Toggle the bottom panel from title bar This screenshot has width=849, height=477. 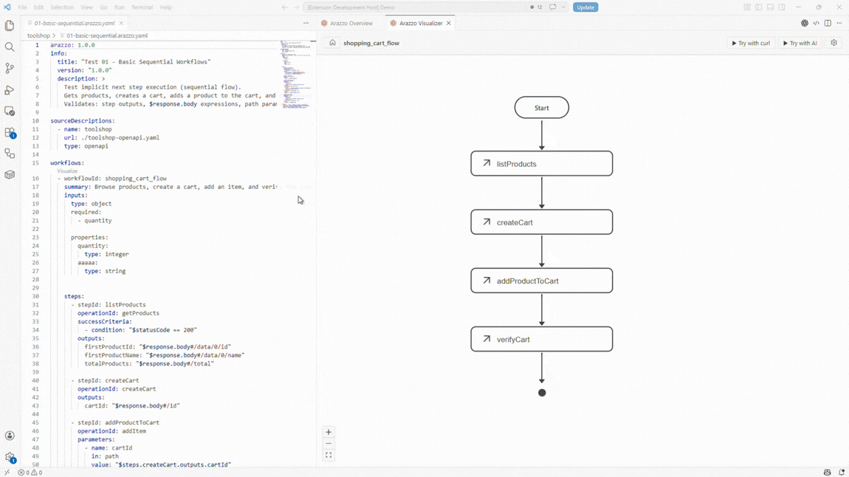pos(770,7)
